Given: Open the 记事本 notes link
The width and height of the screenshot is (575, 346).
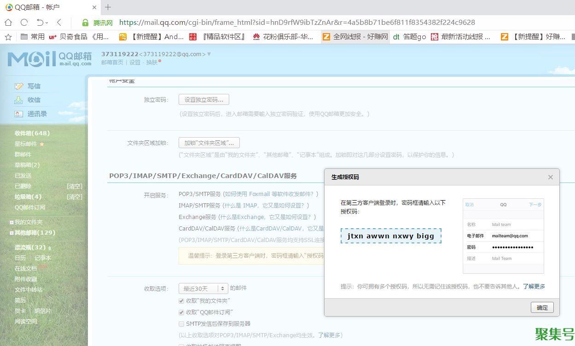Looking at the screenshot, I should [43, 258].
